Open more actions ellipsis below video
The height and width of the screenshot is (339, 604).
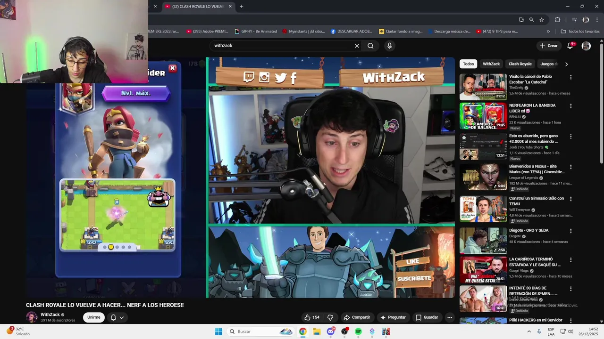tap(450, 317)
